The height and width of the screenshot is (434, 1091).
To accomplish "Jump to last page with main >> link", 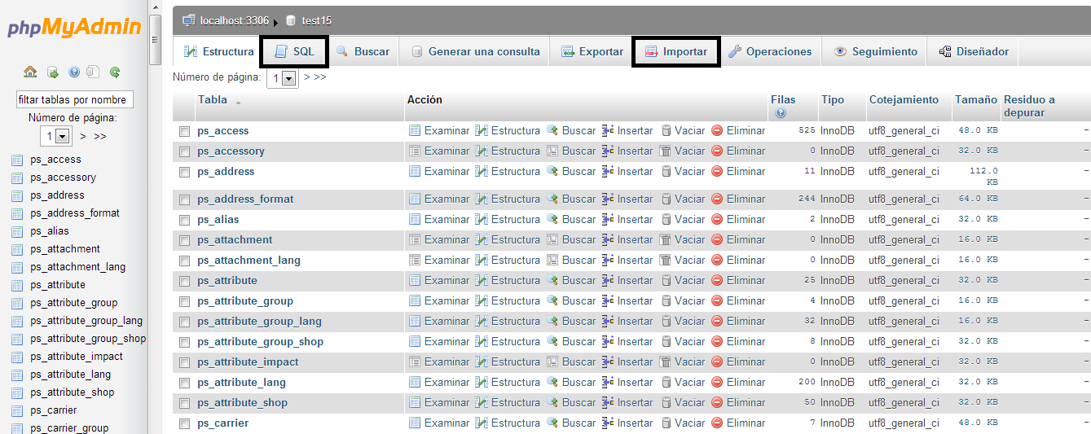I will pyautogui.click(x=320, y=77).
